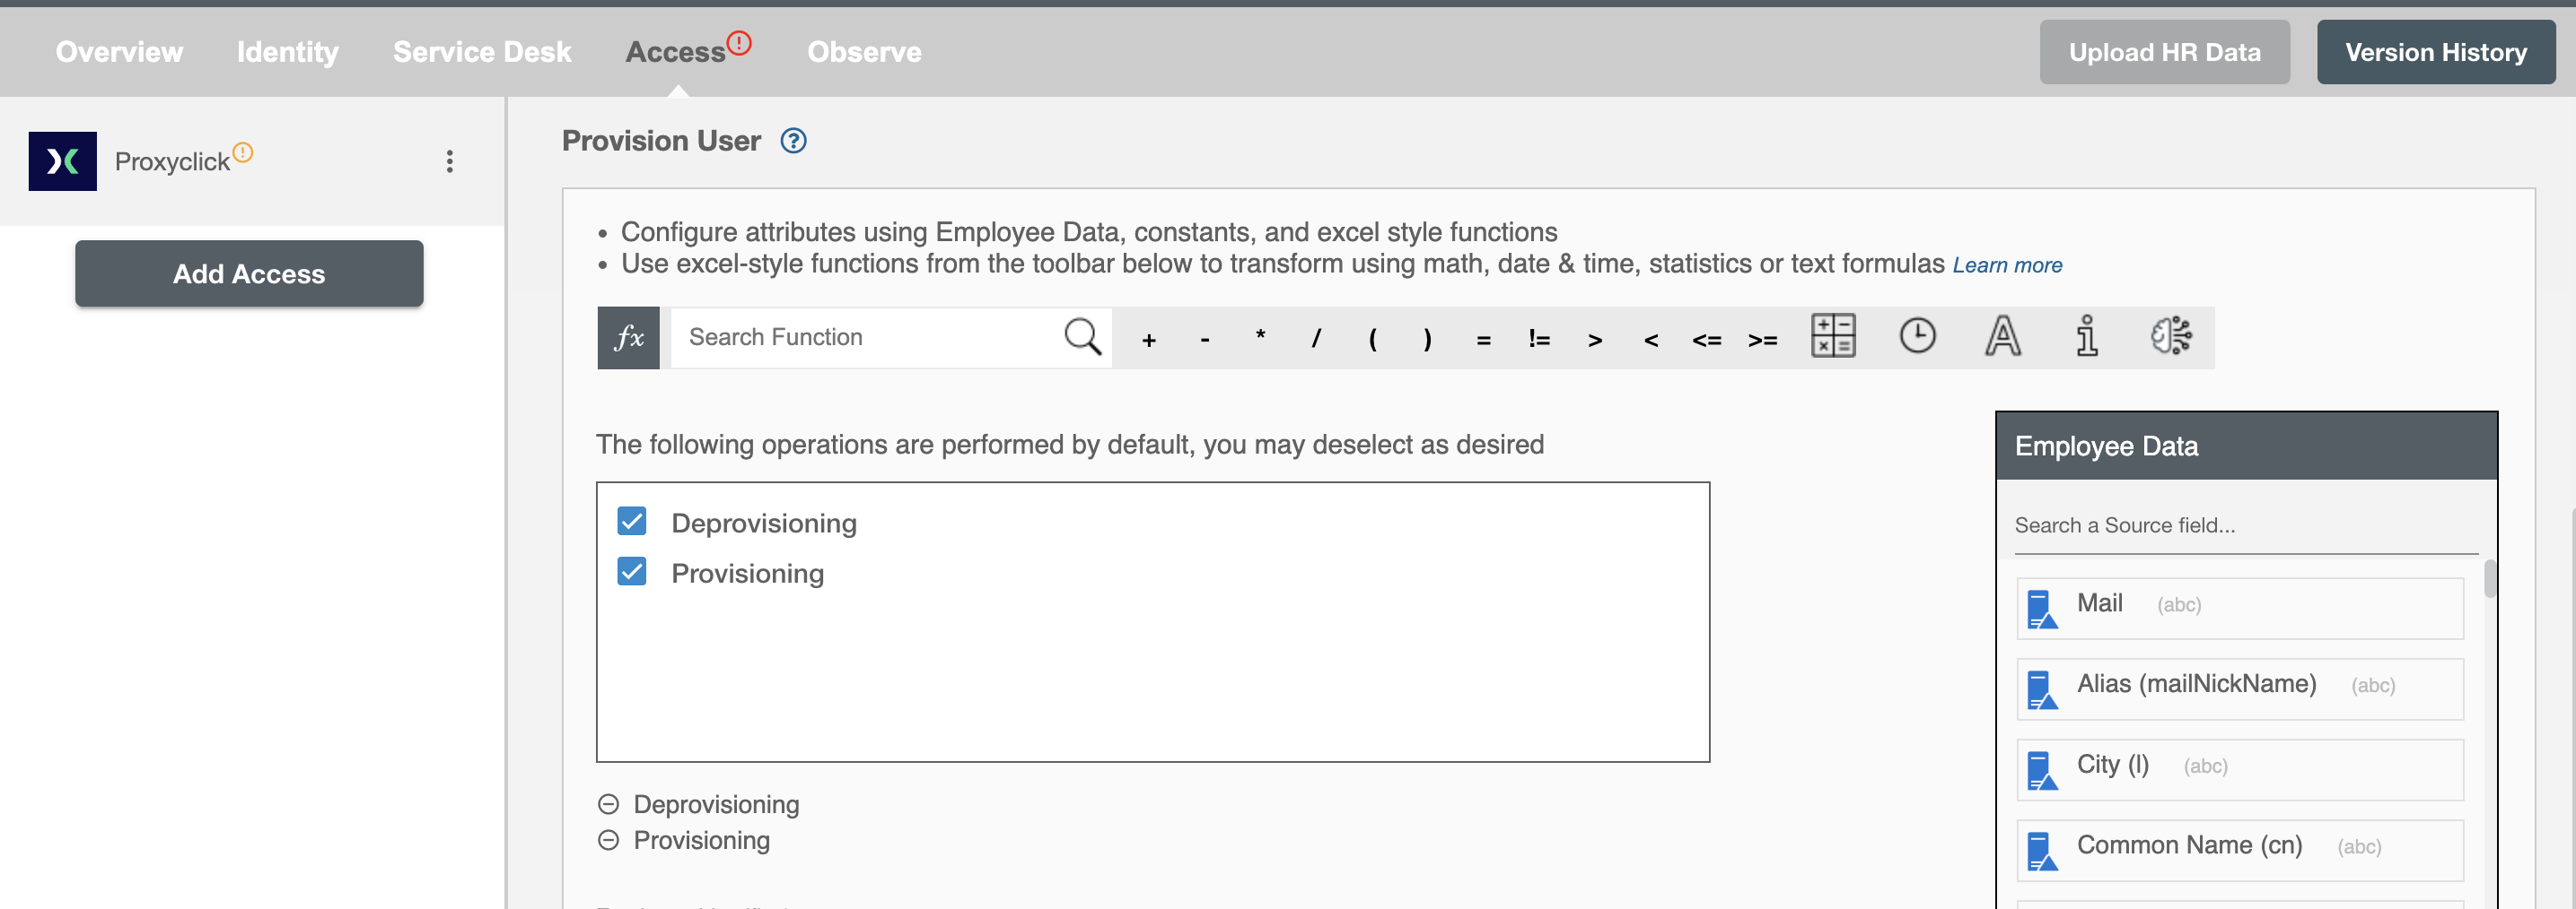This screenshot has height=909, width=2576.
Task: Select the City (l) field
Action: coord(2240,770)
